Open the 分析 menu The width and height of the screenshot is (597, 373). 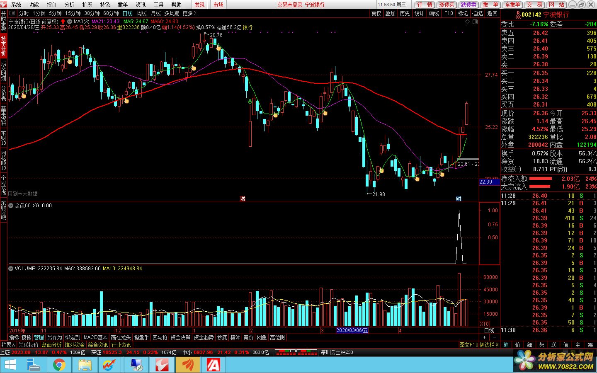[x=70, y=5]
